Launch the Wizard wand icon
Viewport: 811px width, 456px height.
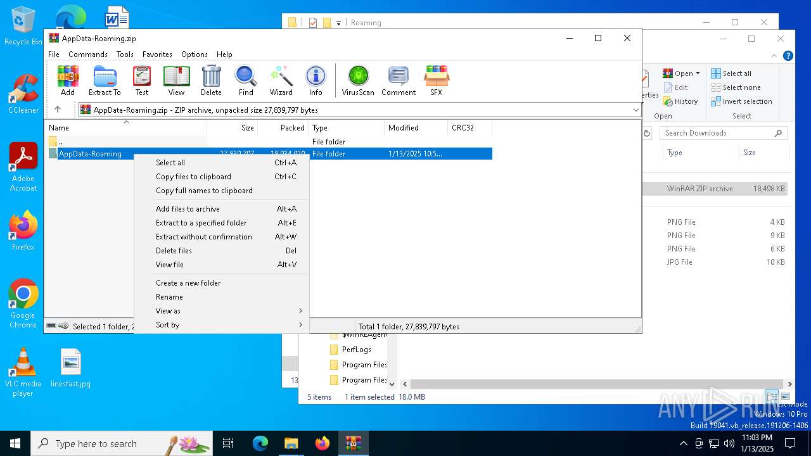point(281,80)
